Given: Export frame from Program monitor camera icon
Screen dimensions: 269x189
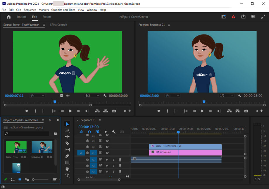Looking at the screenshot, I should [x=246, y=111].
